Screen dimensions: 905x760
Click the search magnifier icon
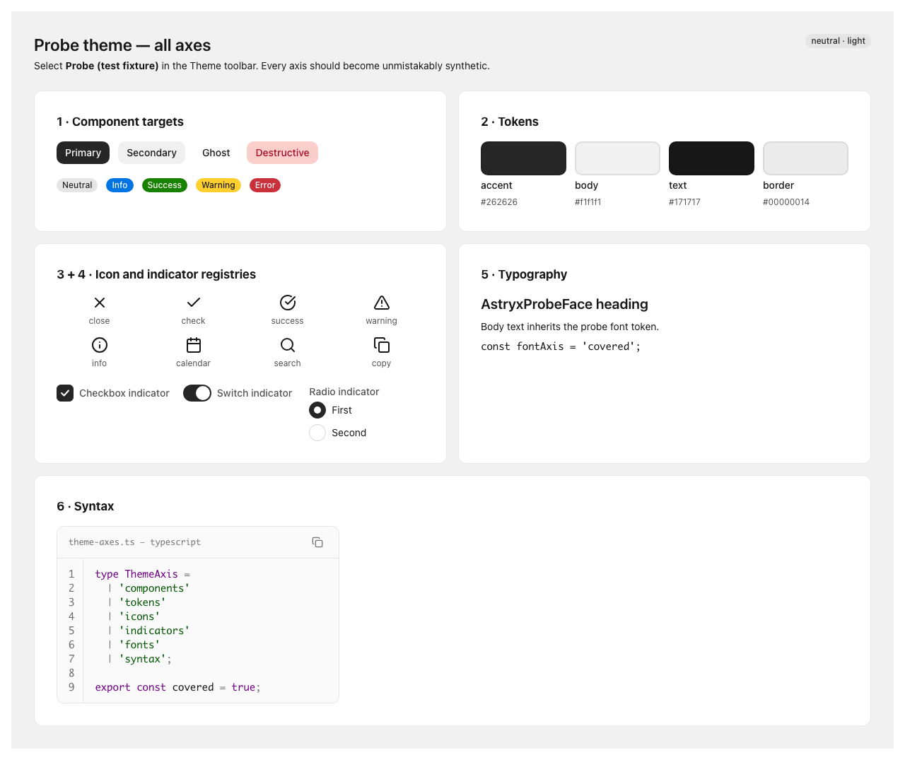click(288, 345)
